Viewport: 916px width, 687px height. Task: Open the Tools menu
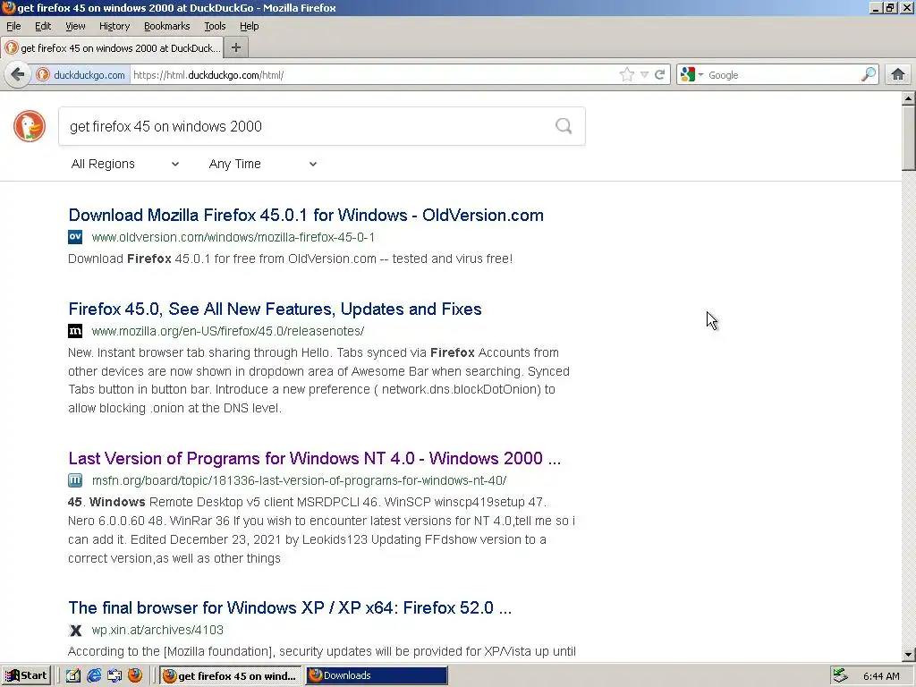pyautogui.click(x=215, y=26)
